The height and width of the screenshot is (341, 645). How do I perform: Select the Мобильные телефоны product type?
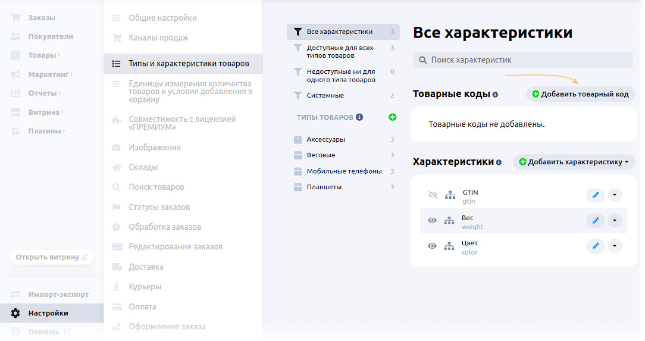coord(344,171)
